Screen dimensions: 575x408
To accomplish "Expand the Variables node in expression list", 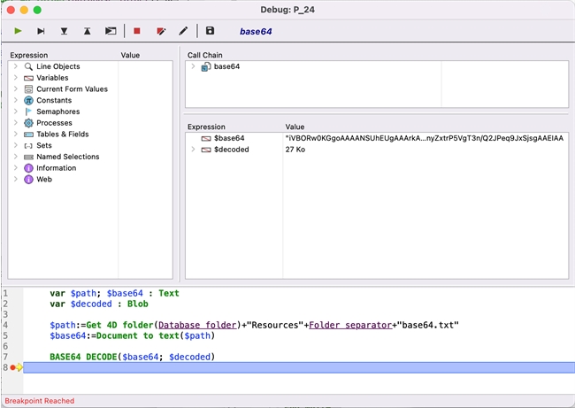I will pos(16,78).
